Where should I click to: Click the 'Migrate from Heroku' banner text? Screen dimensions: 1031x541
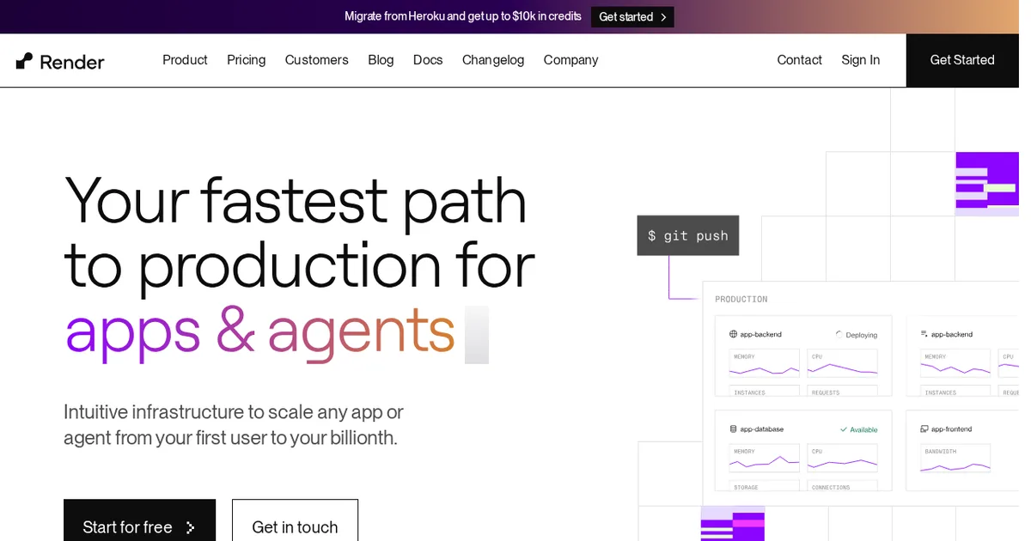coord(463,16)
